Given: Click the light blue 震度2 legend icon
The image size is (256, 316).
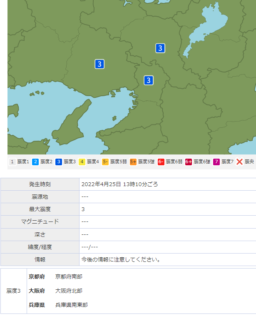Looking at the screenshot, I should tap(35, 162).
